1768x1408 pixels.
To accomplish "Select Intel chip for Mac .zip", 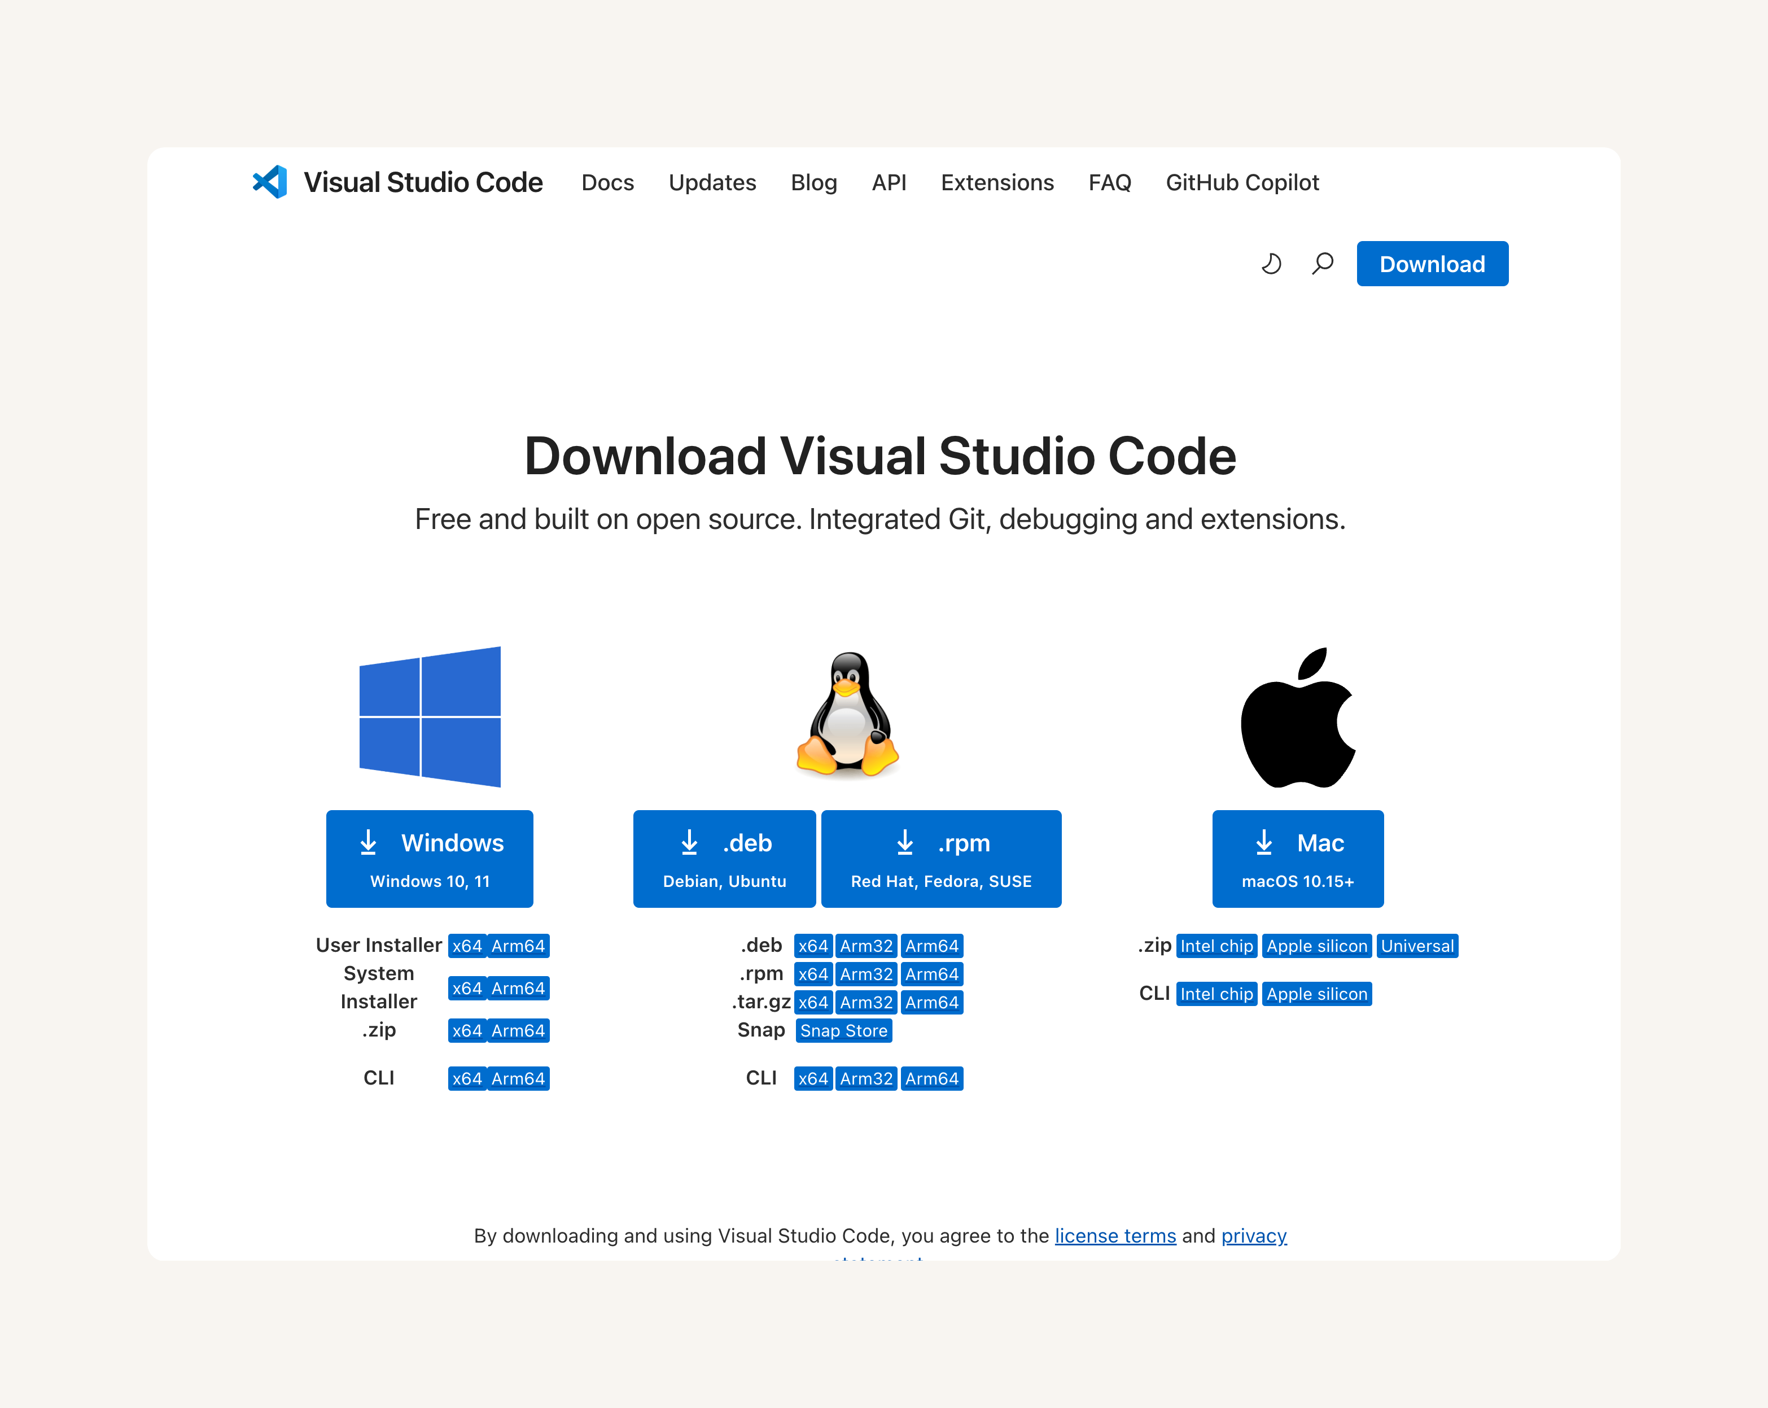I will click(x=1217, y=946).
